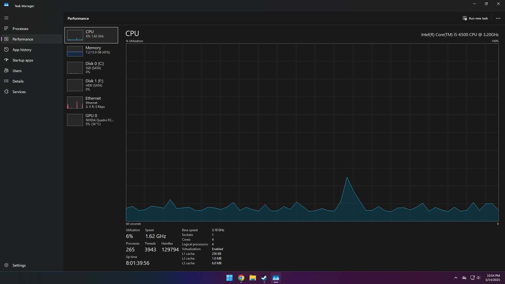Open Startup apps page
This screenshot has height=284, width=505.
(32, 60)
